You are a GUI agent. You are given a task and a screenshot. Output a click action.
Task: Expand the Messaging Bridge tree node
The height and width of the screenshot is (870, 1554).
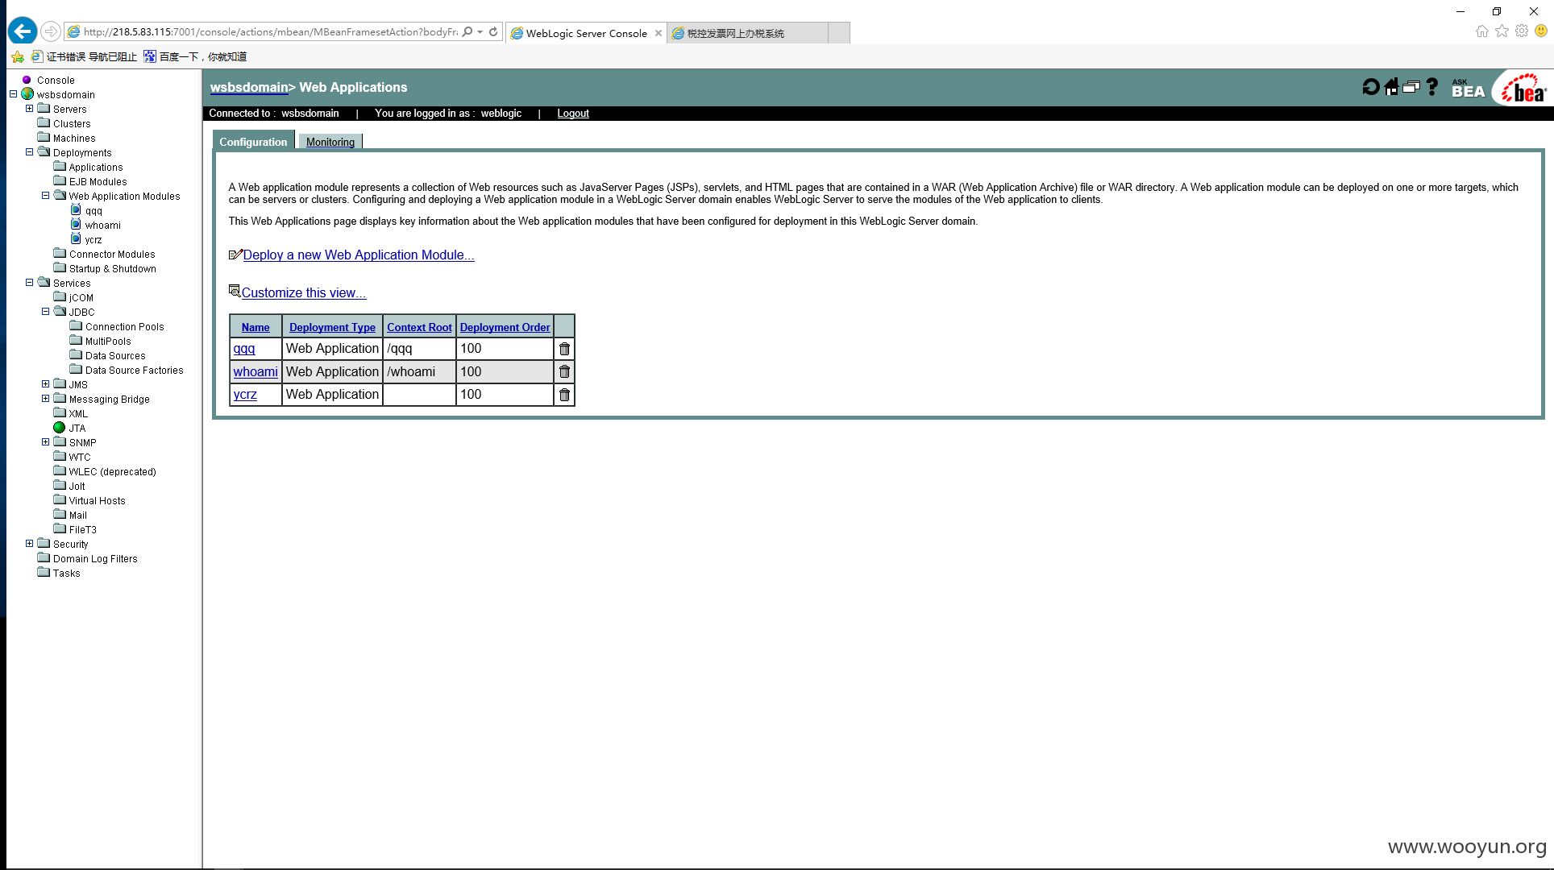[45, 398]
